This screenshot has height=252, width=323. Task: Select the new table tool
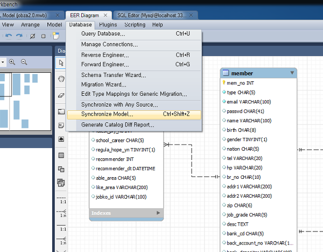click(x=61, y=156)
